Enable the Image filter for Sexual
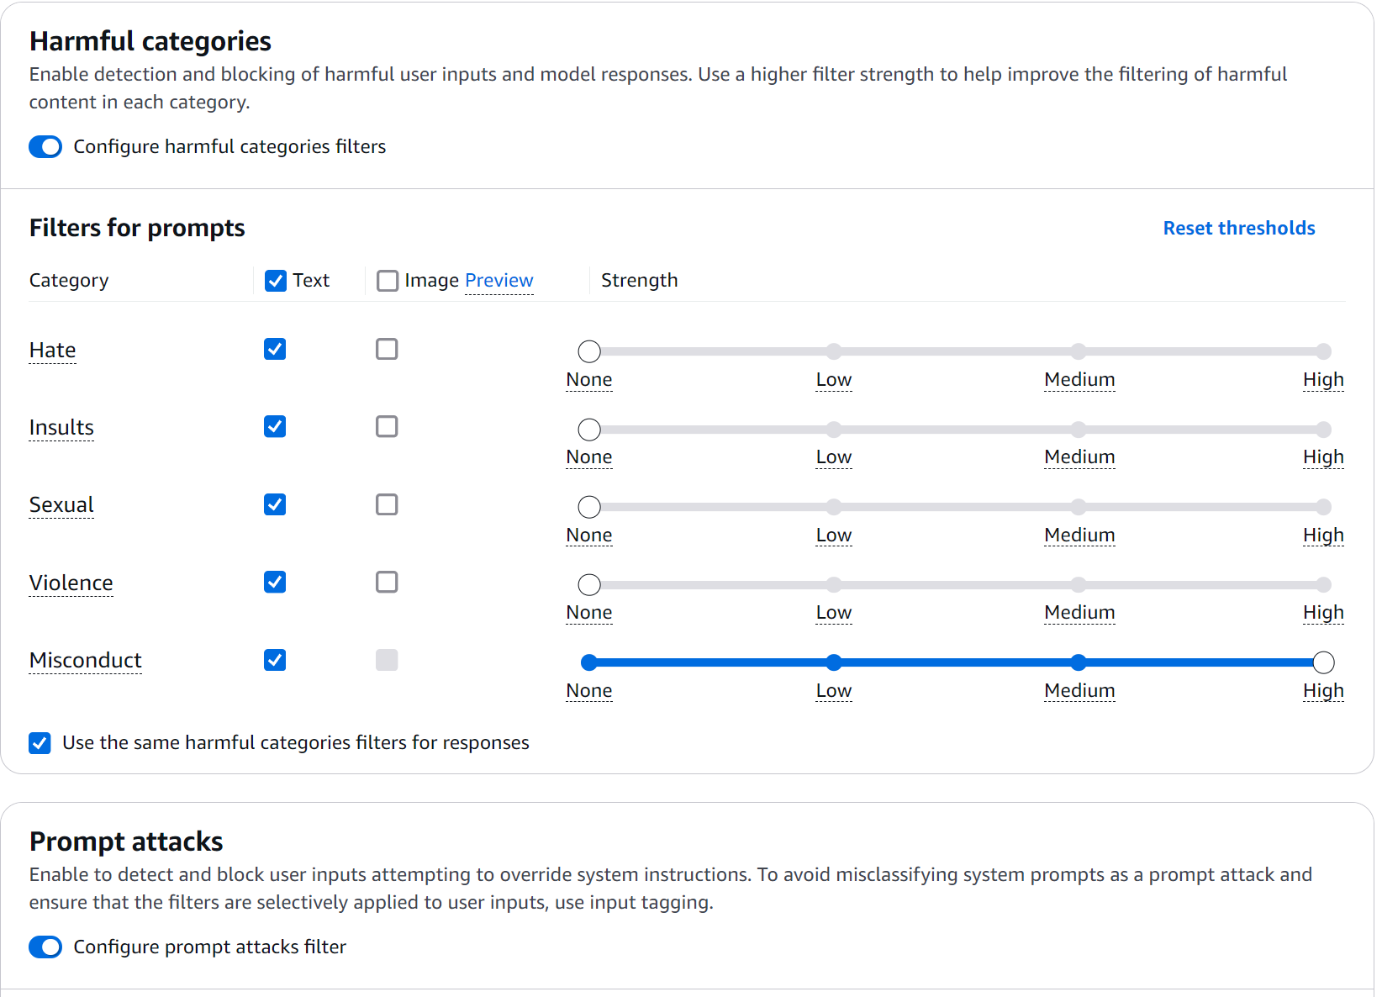Image resolution: width=1382 pixels, height=997 pixels. coord(387,504)
